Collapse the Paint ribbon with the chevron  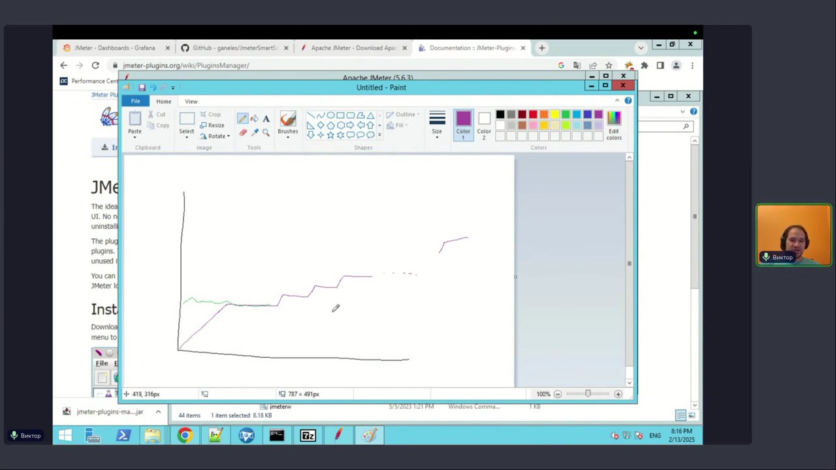(x=617, y=101)
